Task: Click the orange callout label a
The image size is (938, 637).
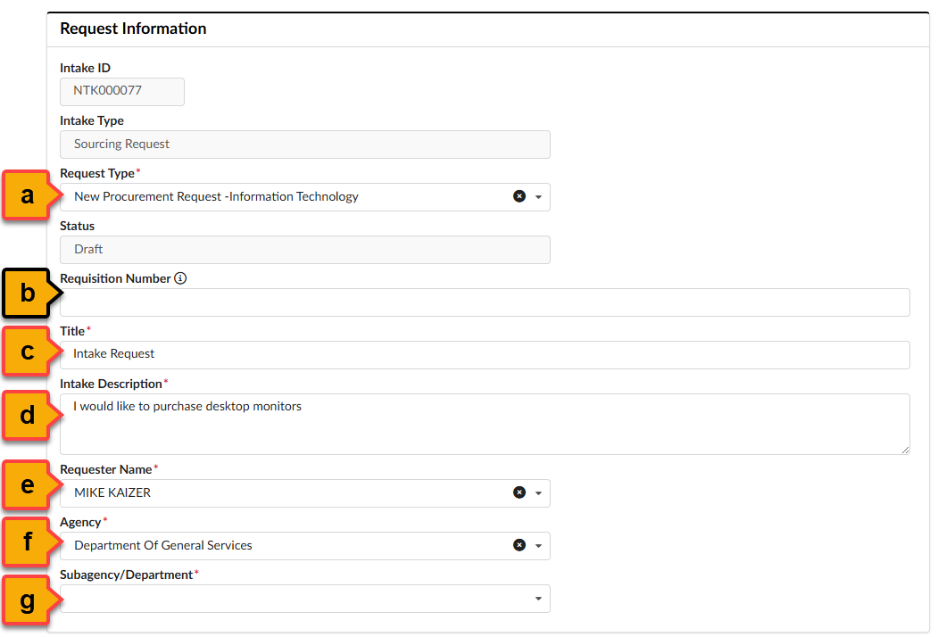Action: pyautogui.click(x=26, y=195)
